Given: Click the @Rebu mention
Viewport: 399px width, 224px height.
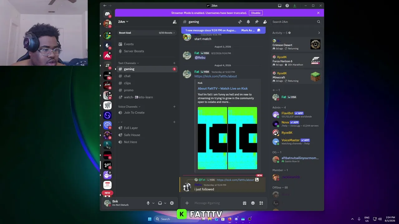Looking at the screenshot, I should click(200, 58).
